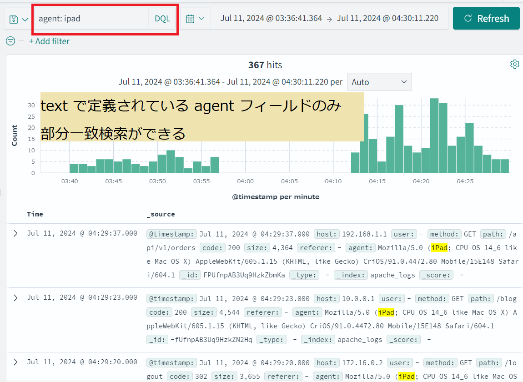Click the 367 hits count text
This screenshot has height=382, width=523.
tap(265, 65)
